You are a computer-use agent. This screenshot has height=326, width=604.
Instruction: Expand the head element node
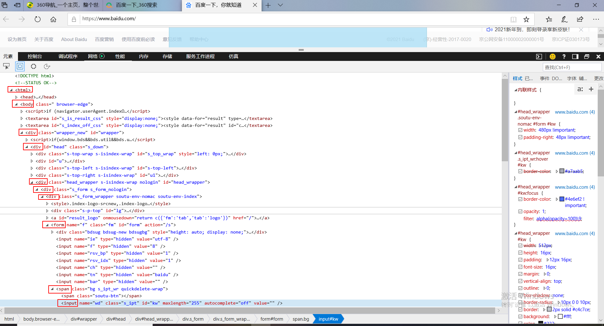point(16,97)
